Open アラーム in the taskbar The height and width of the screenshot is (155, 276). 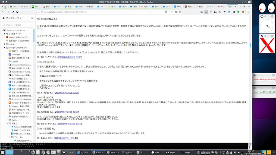[68, 152]
